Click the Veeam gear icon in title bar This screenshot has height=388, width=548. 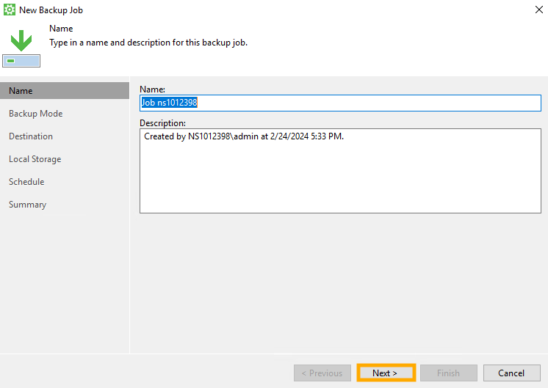[10, 10]
